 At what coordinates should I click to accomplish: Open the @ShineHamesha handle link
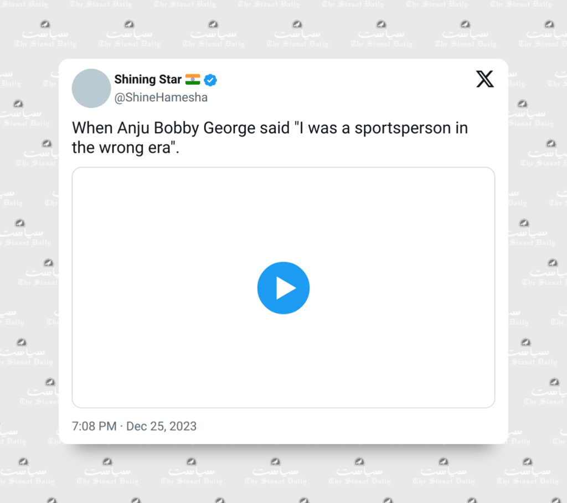pos(161,98)
